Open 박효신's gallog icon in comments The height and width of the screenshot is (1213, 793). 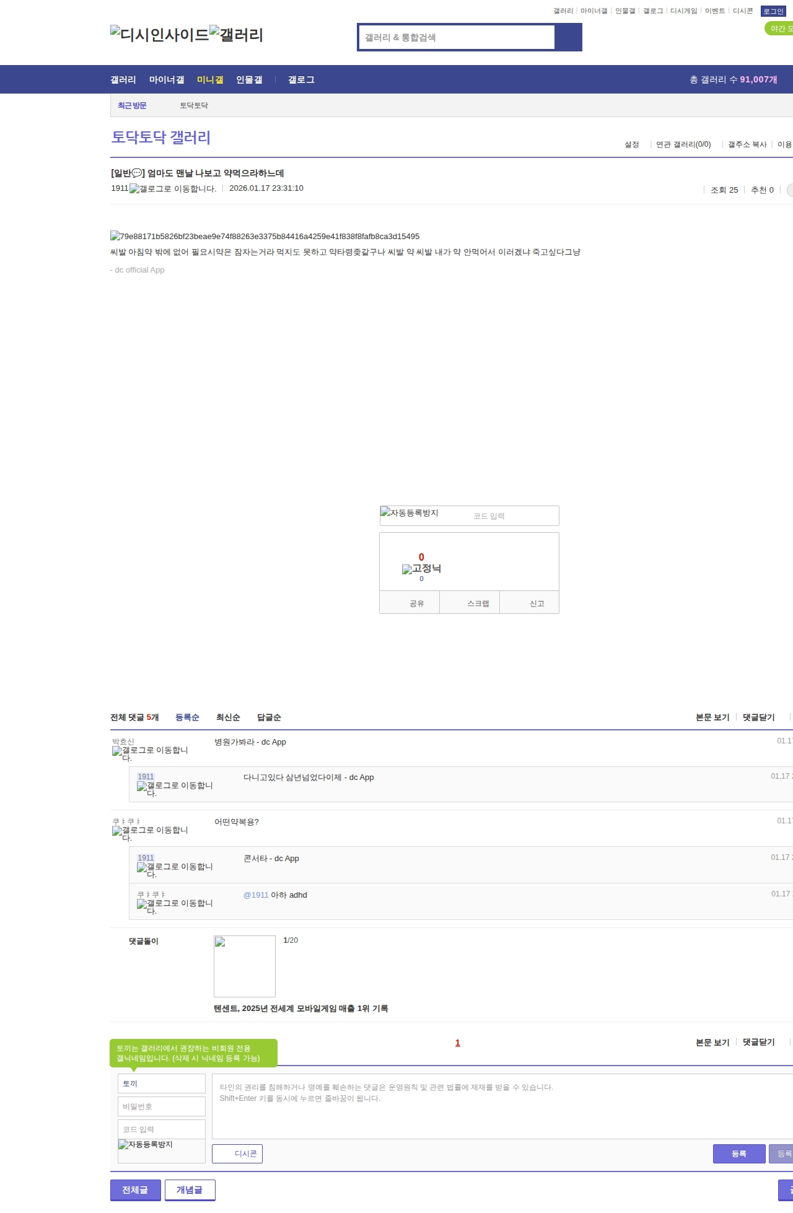tap(150, 753)
